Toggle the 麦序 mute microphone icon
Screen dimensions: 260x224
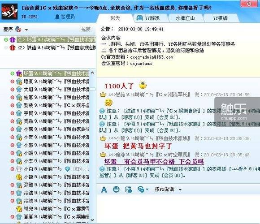click(x=18, y=29)
